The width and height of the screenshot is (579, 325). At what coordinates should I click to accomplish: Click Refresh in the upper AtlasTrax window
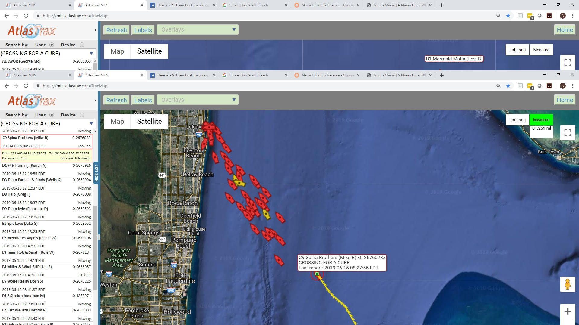tap(116, 30)
